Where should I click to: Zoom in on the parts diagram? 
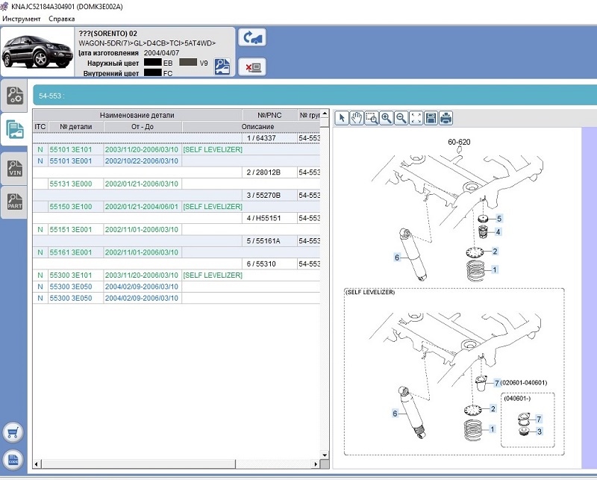[x=387, y=118]
